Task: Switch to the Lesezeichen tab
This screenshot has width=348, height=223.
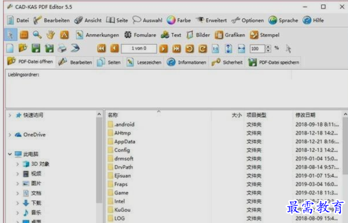Action: point(144,62)
